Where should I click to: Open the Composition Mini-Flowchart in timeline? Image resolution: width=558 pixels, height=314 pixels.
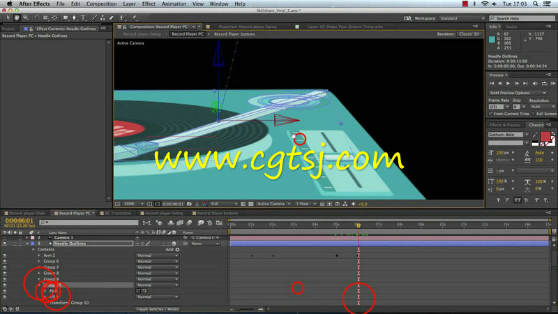coord(146,223)
